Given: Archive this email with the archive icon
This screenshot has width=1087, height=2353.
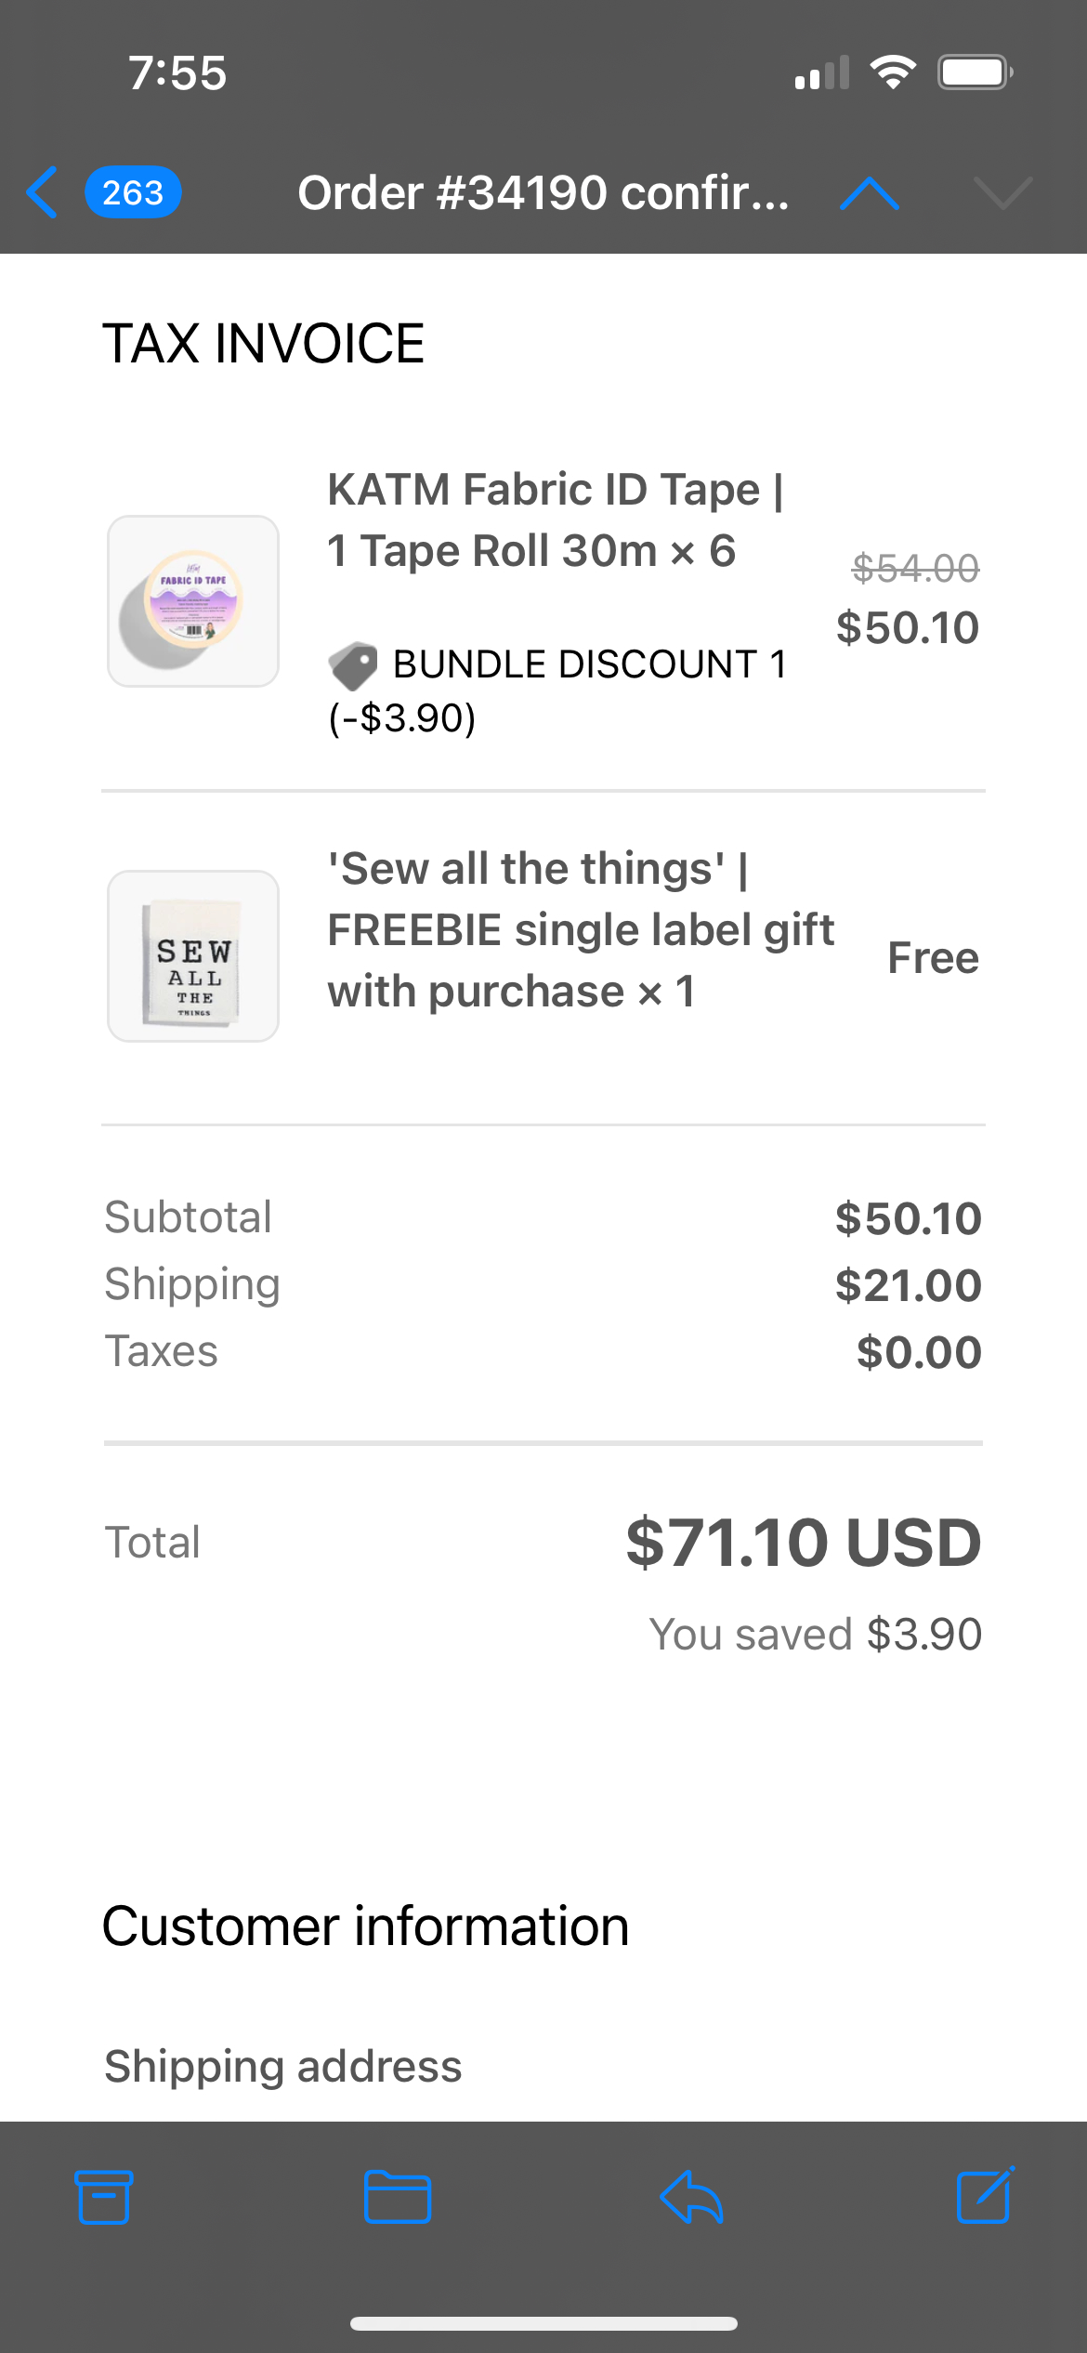Looking at the screenshot, I should [x=103, y=2197].
